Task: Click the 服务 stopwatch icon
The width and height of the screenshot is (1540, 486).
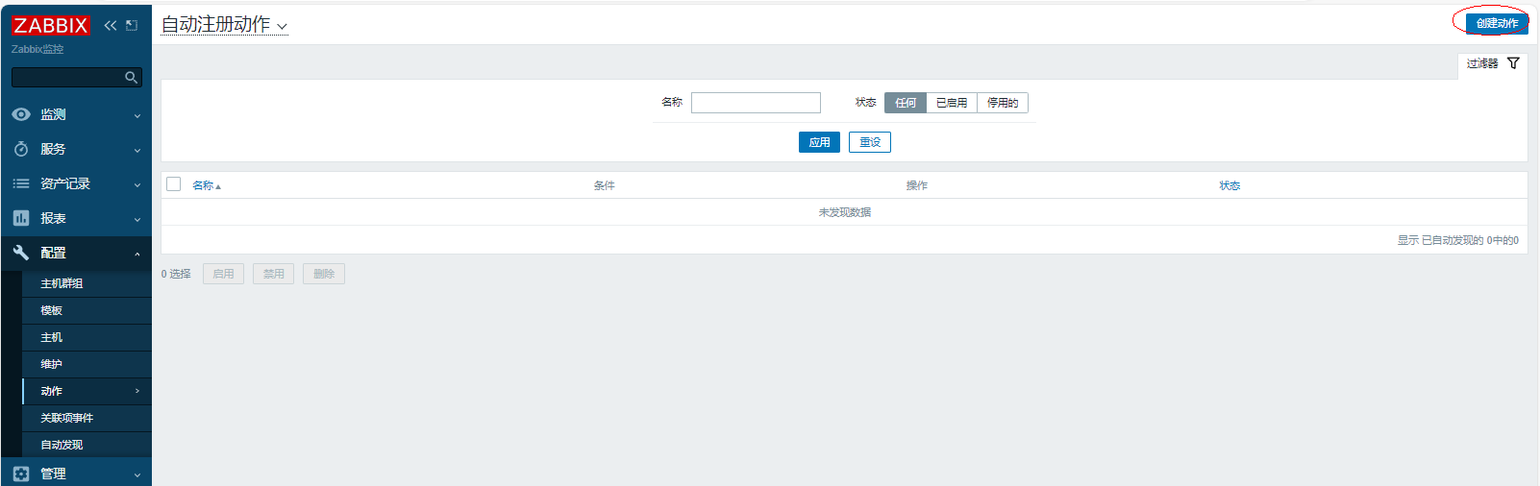Action: coord(21,149)
